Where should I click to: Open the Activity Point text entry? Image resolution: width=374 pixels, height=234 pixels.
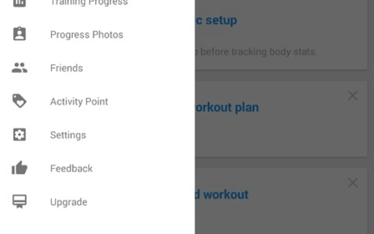click(x=79, y=101)
